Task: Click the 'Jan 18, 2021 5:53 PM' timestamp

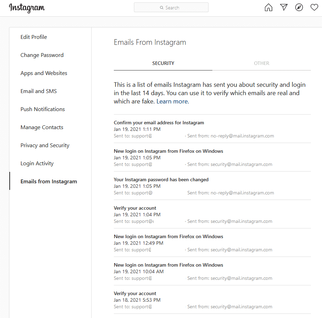Action: [137, 300]
